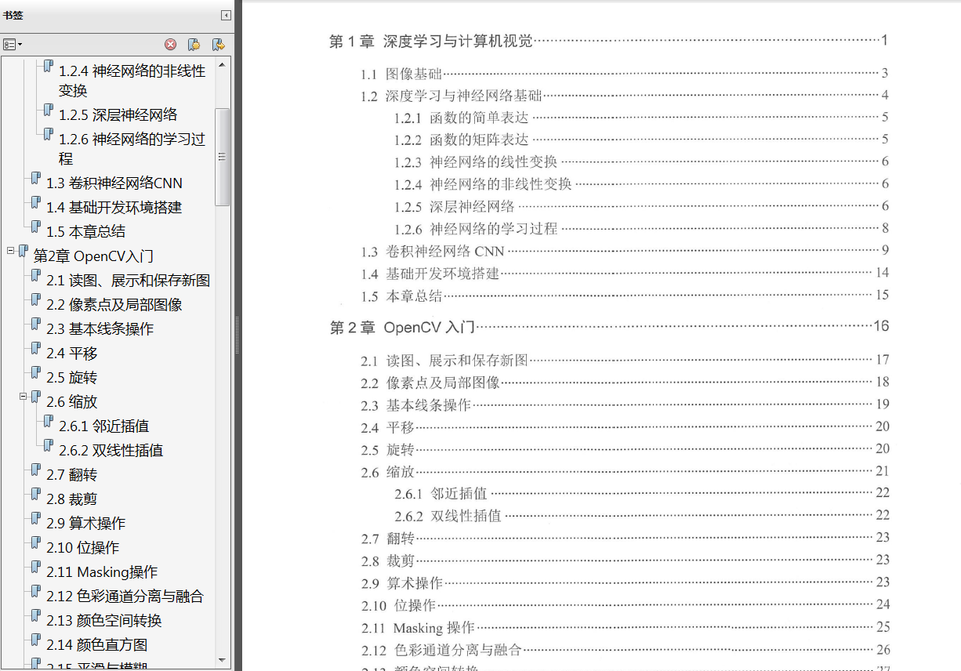
Task: Follow TOC entry 2.6.2 双线性插值 in page
Action: [642, 516]
